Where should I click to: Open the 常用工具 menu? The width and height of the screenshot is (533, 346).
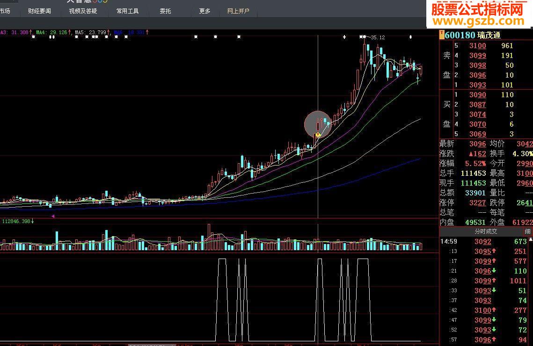pyautogui.click(x=127, y=11)
